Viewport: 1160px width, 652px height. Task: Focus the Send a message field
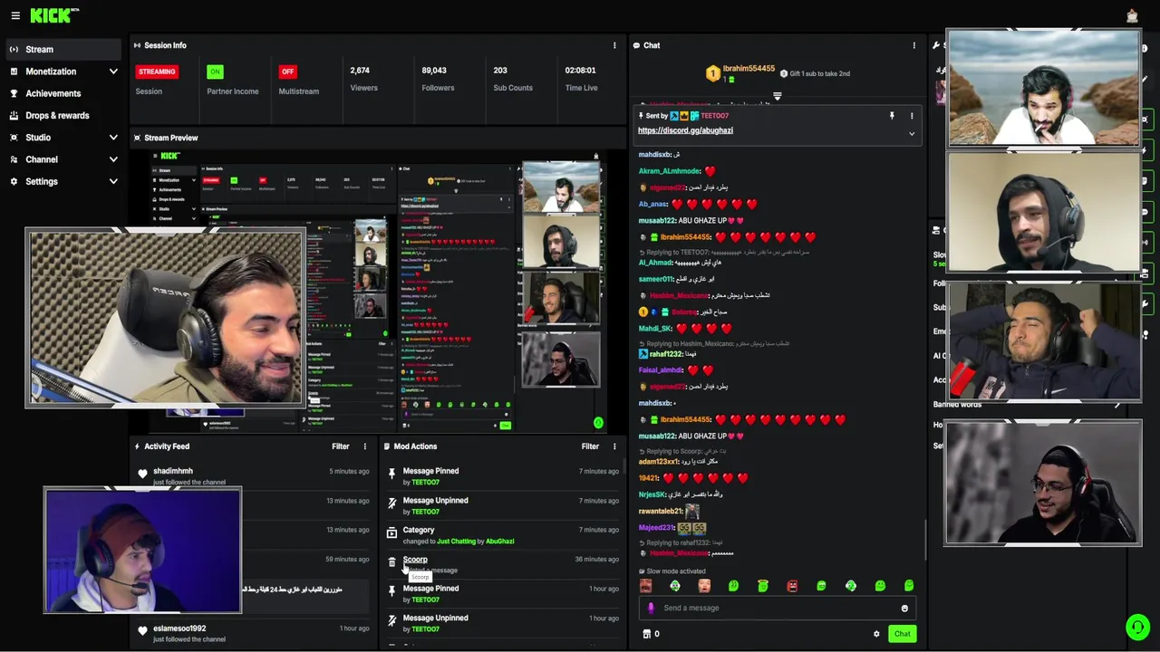[x=777, y=609]
